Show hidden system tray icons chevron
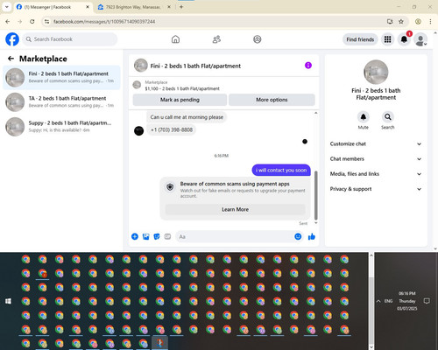Viewport: 438px width, 350px height. click(x=378, y=301)
